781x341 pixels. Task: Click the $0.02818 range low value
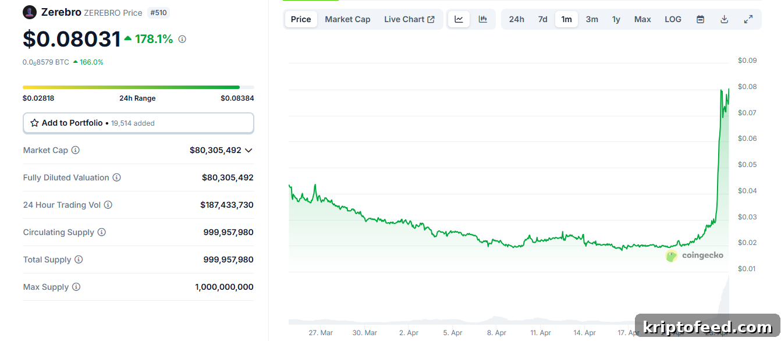38,98
